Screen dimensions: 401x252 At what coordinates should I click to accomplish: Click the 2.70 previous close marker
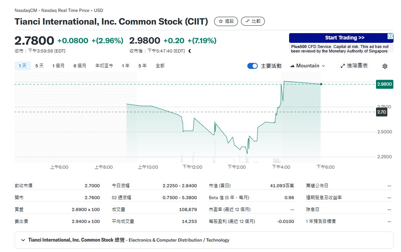[x=382, y=112]
